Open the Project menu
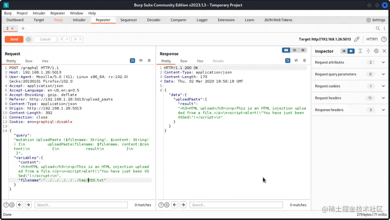 (22, 13)
